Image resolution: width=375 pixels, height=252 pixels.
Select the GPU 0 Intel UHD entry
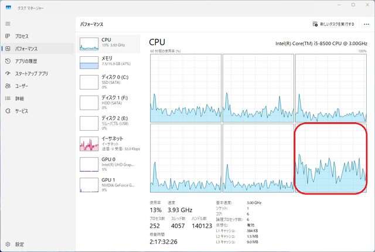coord(108,164)
